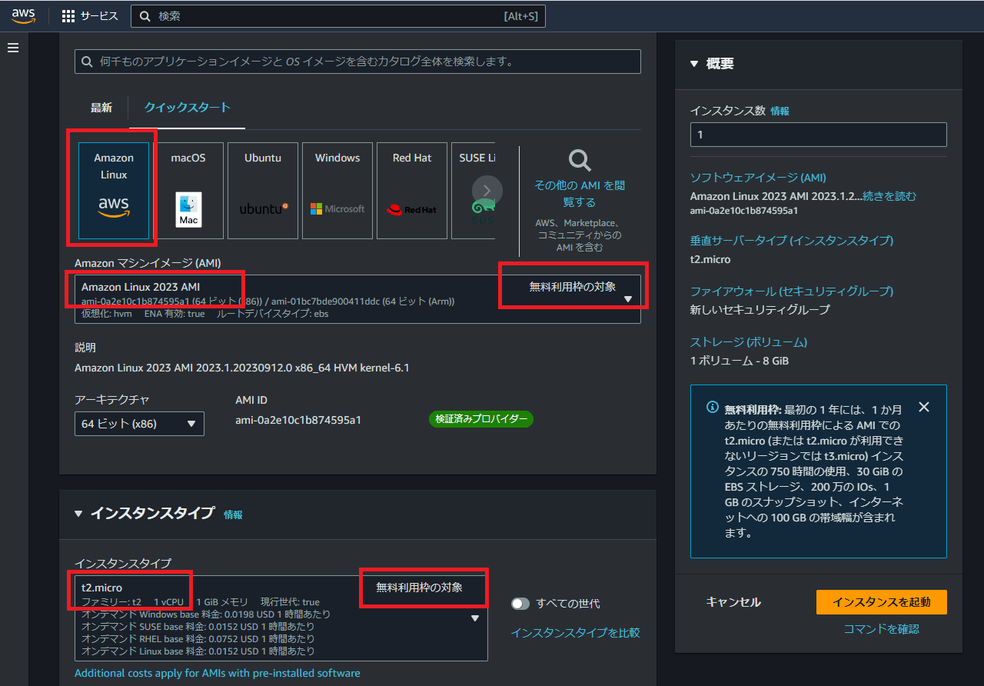
Task: Collapse the 概要 summary panel
Action: 694,64
